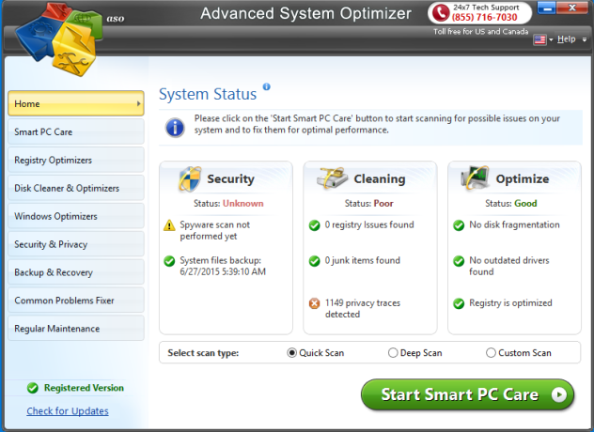Click the Security panel heading
The width and height of the screenshot is (594, 432).
(230, 178)
